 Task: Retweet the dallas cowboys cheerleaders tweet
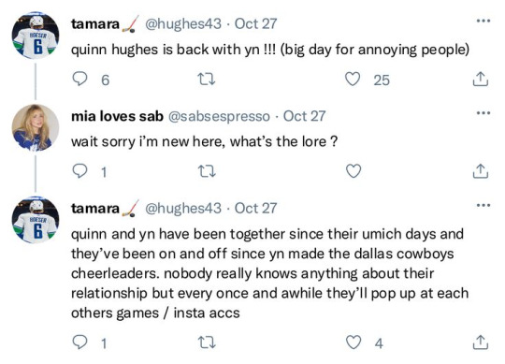[206, 342]
